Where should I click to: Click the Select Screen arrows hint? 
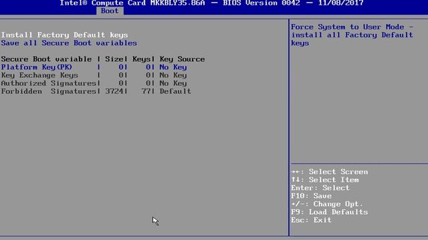[x=330, y=172]
